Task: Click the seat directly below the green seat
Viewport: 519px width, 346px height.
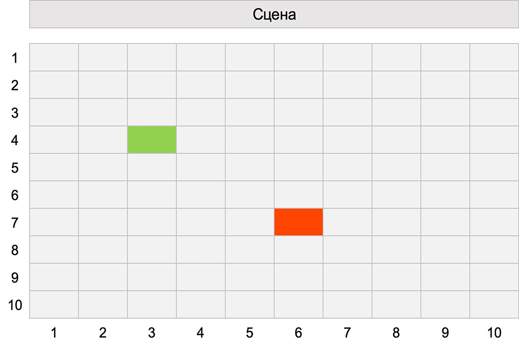Action: [152, 167]
